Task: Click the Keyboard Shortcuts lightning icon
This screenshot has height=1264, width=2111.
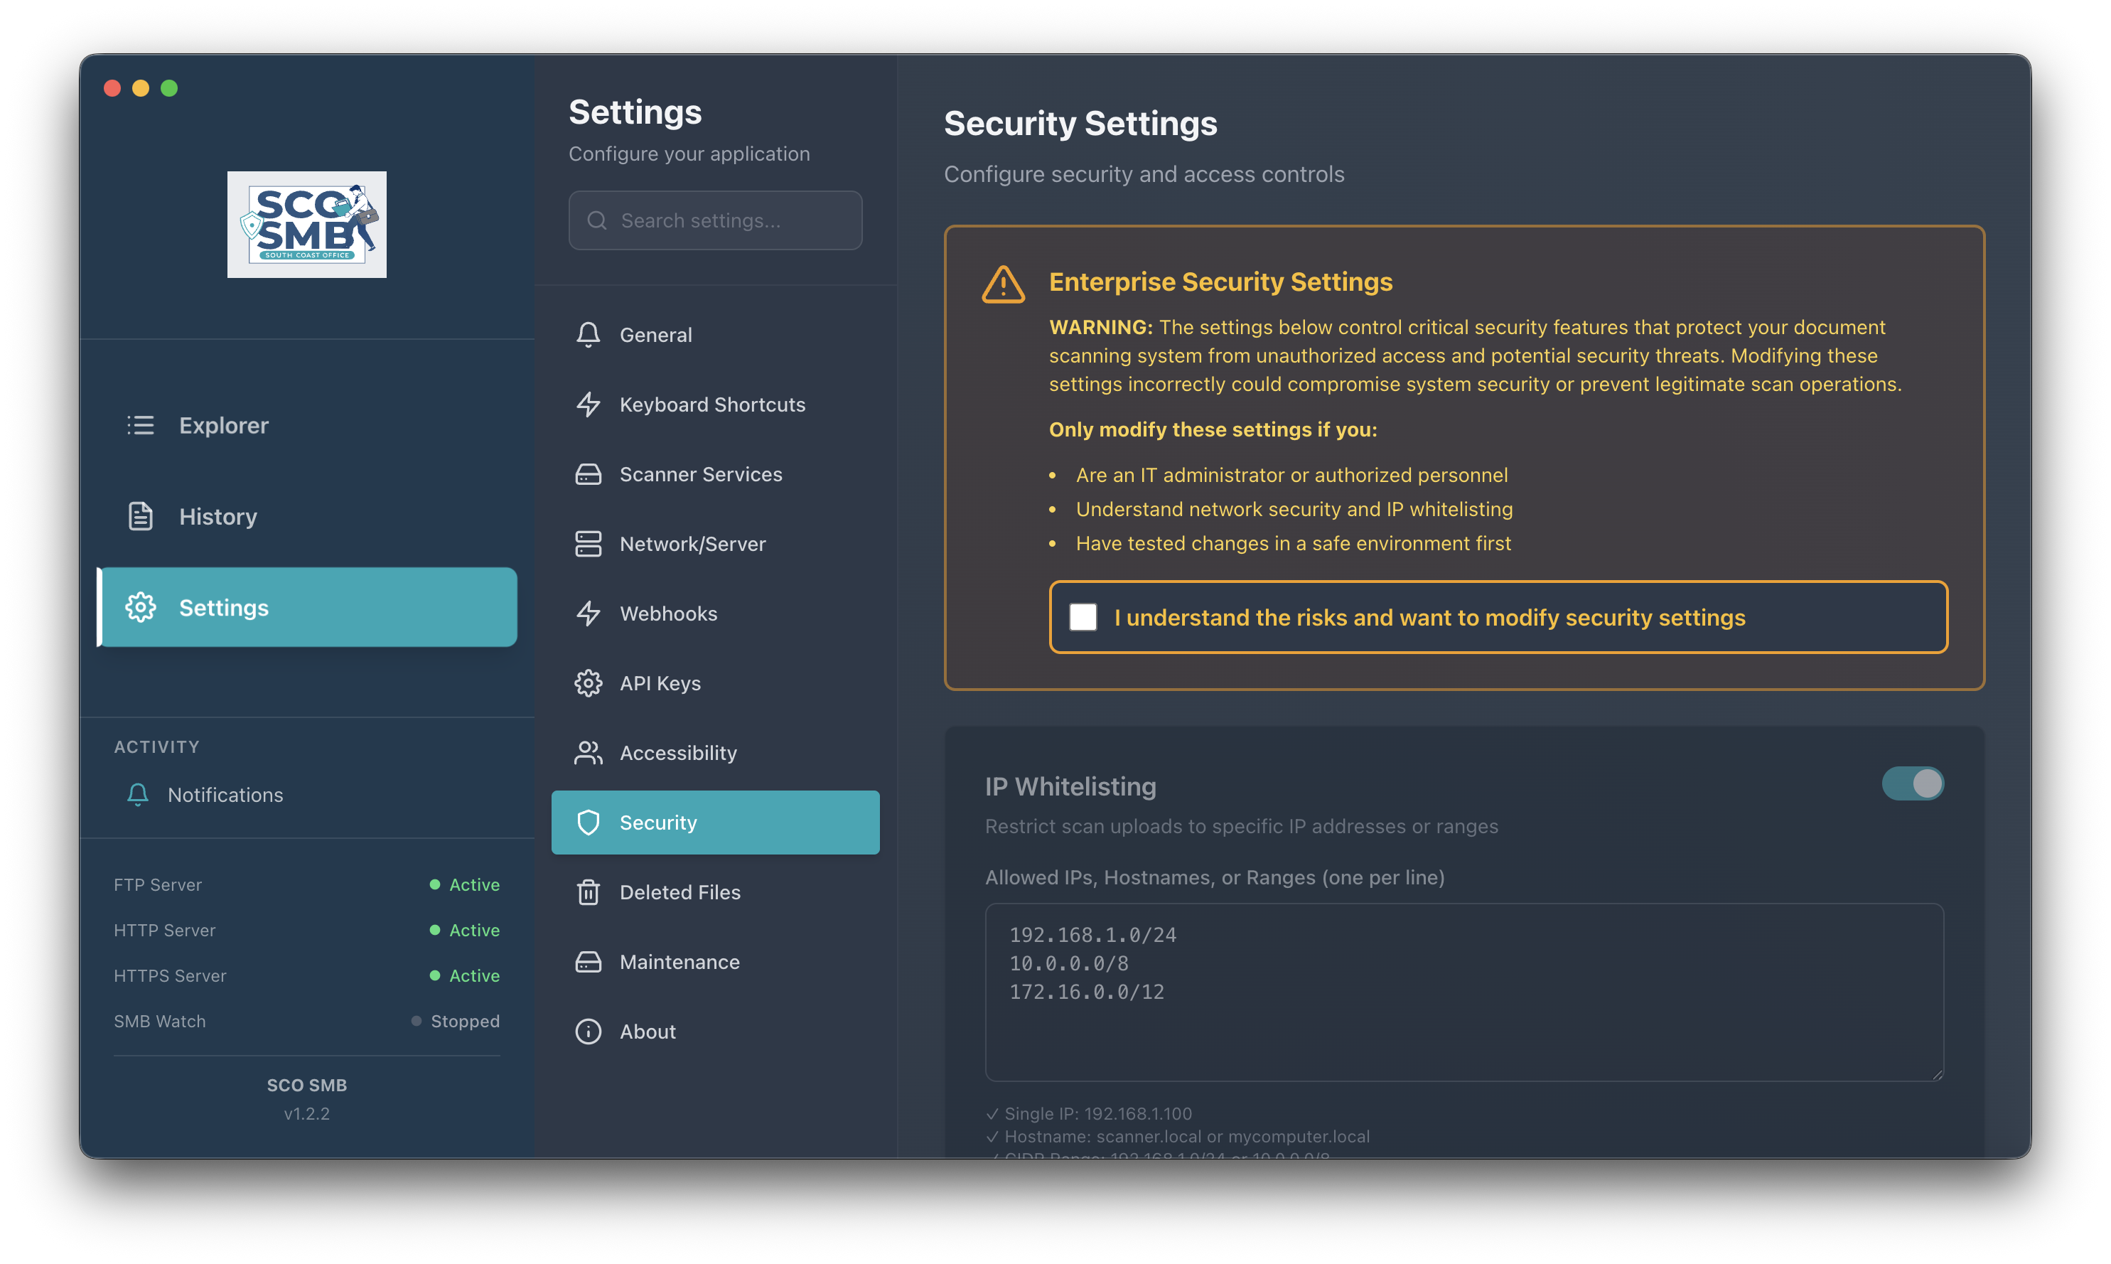Action: click(x=589, y=405)
